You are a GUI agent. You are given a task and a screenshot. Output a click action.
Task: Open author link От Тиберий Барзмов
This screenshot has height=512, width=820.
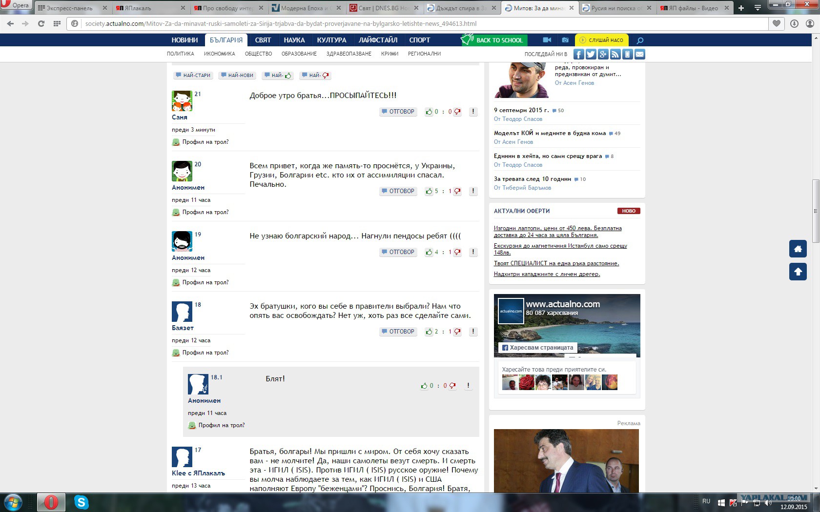522,188
